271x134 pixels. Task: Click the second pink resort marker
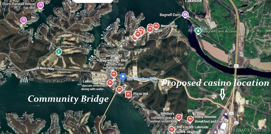[x=24, y=20]
